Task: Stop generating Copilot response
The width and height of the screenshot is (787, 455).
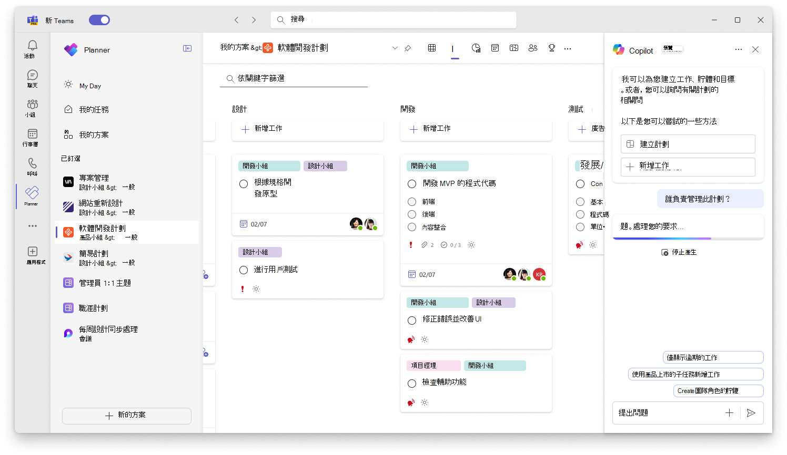Action: [679, 252]
